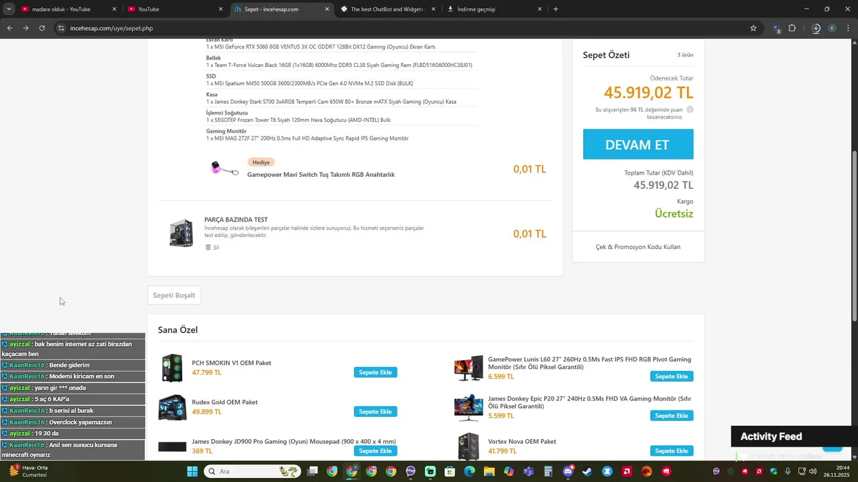Reload the incehesap page
The height and width of the screenshot is (482, 858).
42,28
